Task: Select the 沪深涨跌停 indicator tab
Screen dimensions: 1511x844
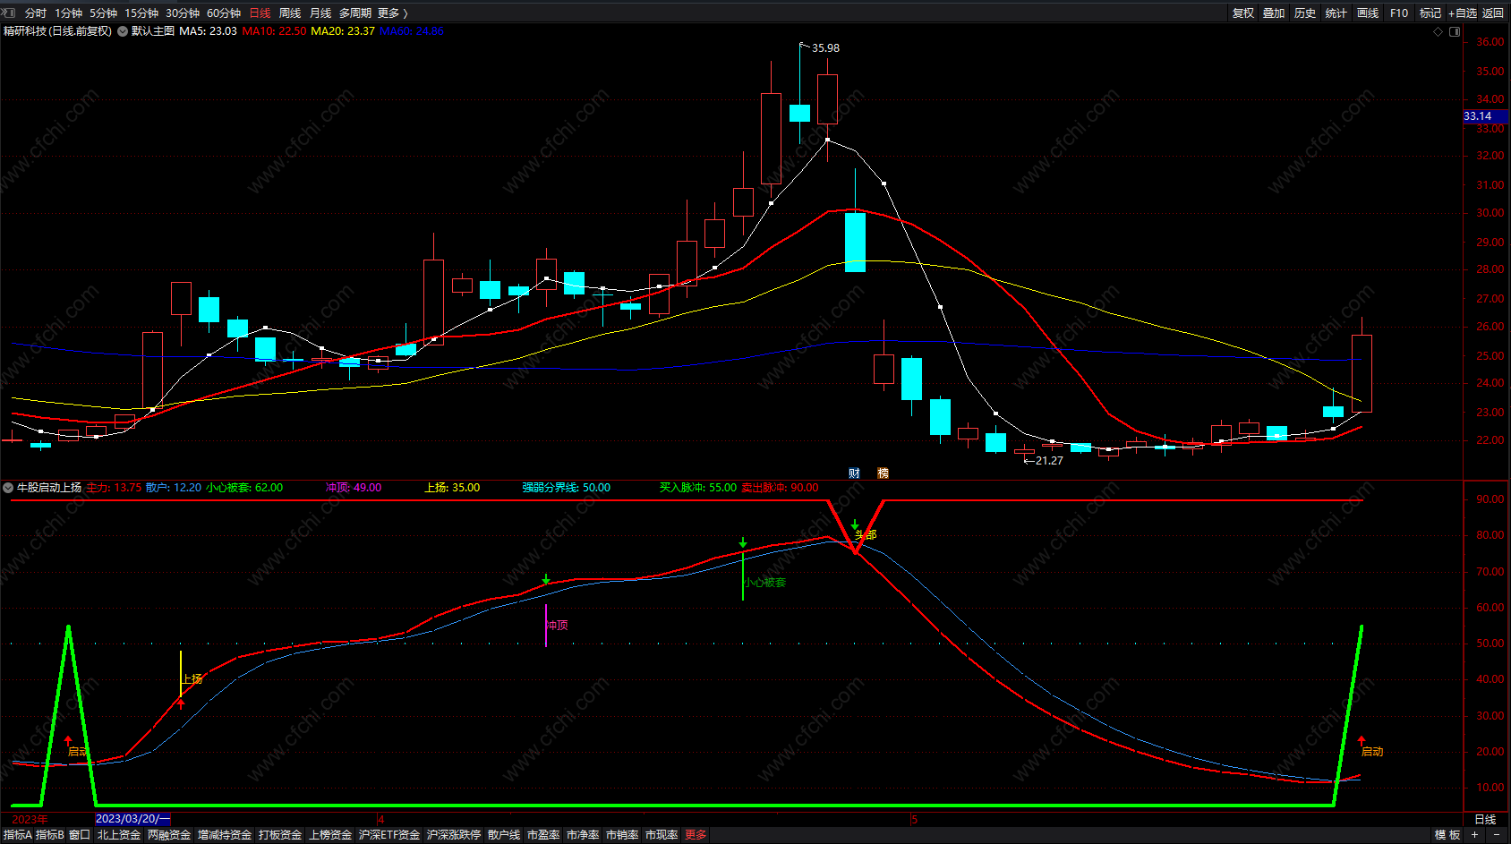Action: coord(454,835)
